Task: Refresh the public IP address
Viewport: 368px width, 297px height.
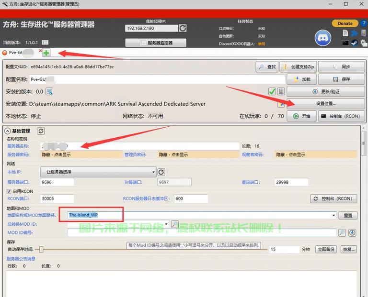Action: (183, 28)
